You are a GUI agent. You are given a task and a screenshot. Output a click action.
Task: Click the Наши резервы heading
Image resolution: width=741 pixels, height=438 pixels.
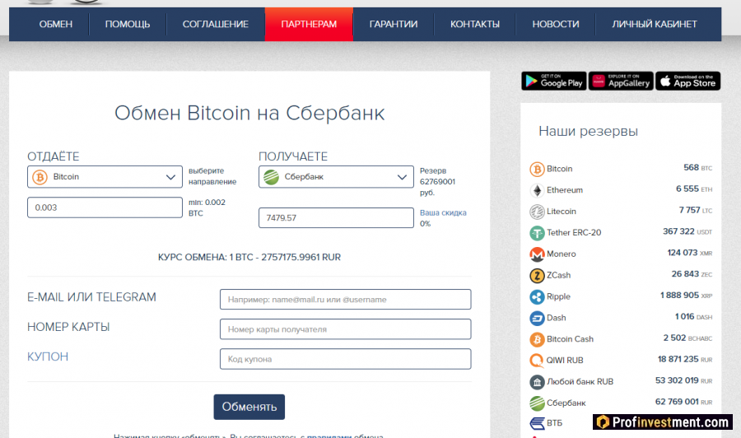pyautogui.click(x=589, y=131)
